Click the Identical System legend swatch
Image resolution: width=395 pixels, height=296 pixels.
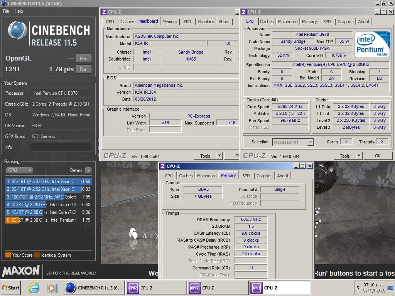37,255
